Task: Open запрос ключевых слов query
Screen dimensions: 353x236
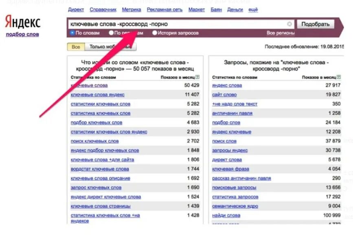Action: coord(96,187)
